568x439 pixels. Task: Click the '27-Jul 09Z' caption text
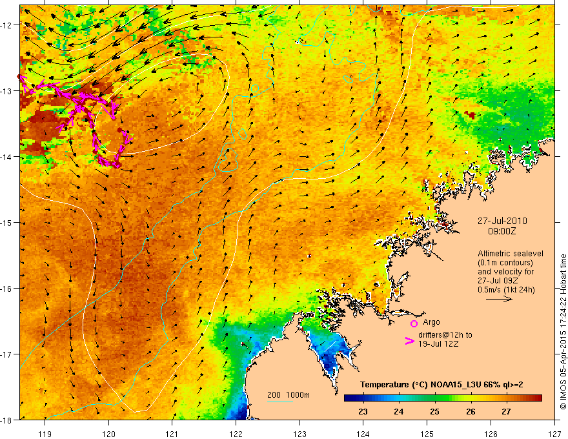click(498, 281)
